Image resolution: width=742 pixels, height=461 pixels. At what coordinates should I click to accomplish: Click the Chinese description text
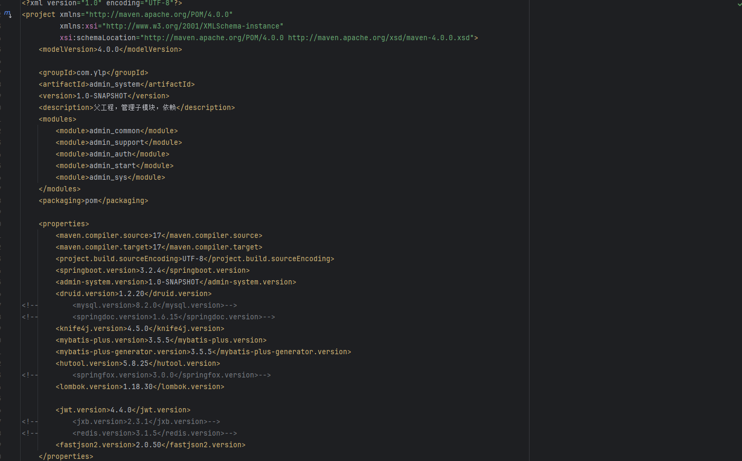tap(135, 107)
